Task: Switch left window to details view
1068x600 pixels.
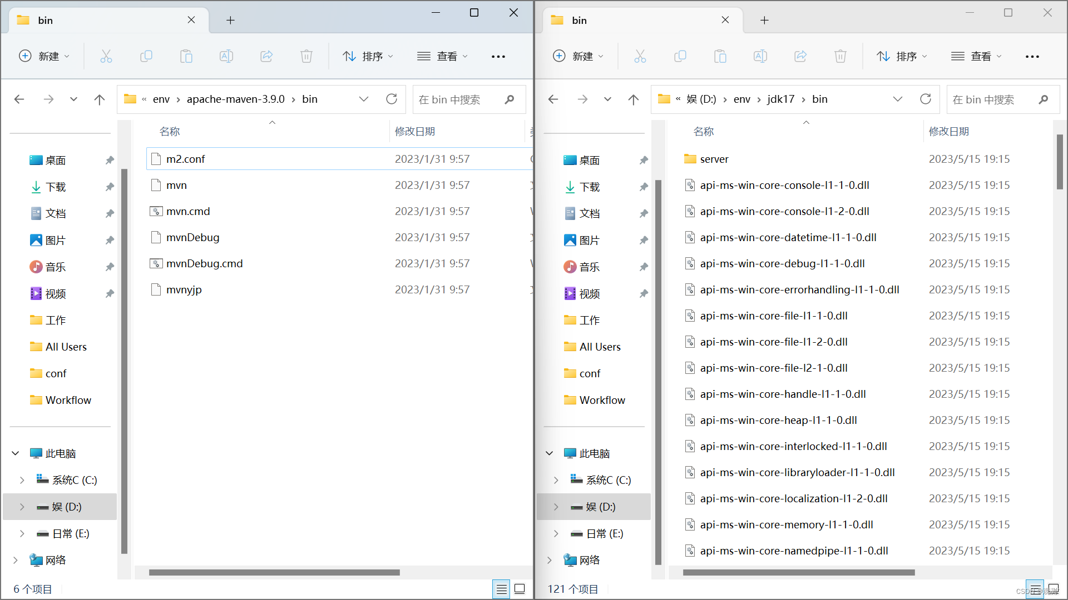Action: click(501, 589)
